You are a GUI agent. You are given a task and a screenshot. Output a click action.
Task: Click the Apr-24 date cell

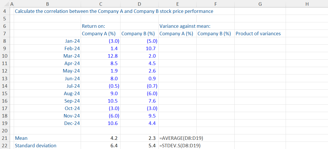click(47, 64)
